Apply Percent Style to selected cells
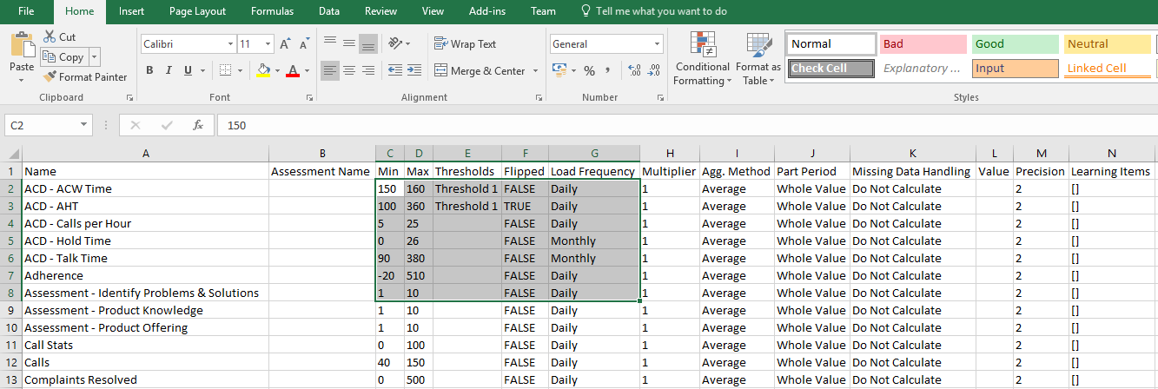Screen dimensions: 1158x389 point(589,70)
